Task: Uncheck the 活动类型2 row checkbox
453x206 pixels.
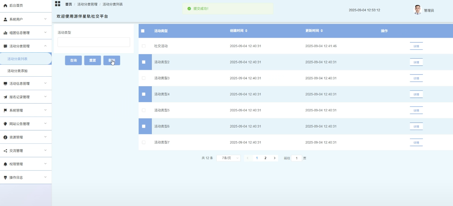Action: tap(144, 62)
